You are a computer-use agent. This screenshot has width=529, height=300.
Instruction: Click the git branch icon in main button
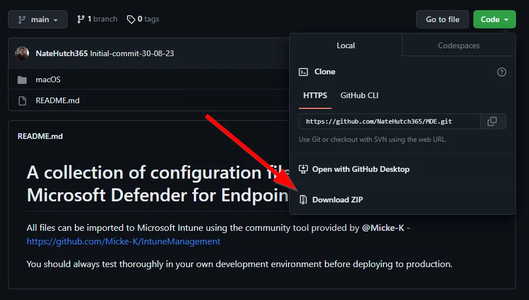point(22,20)
